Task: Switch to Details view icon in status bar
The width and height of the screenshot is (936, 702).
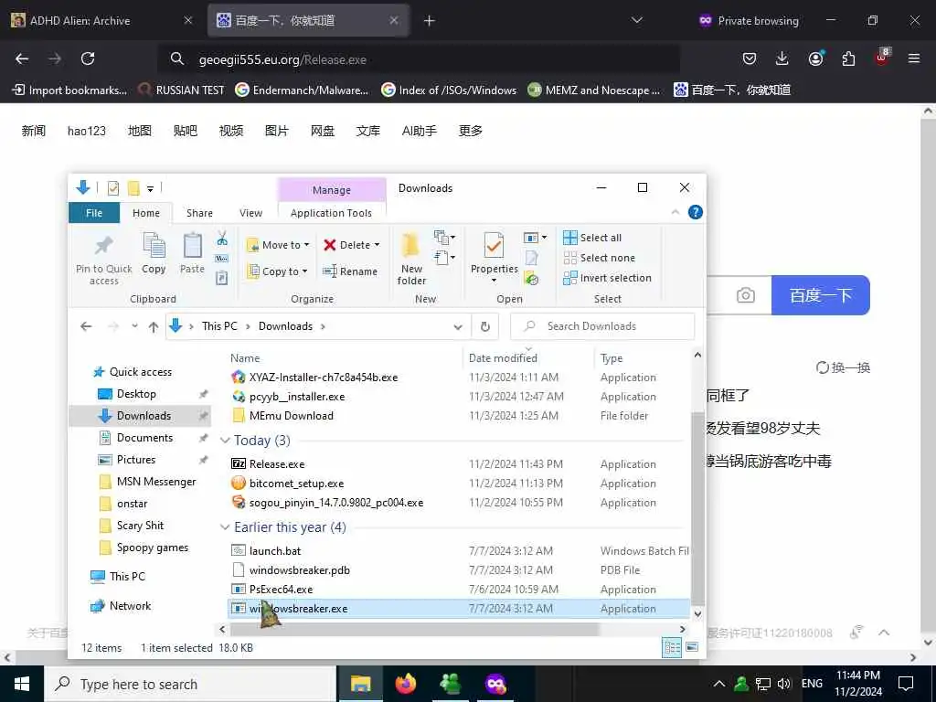Action: pyautogui.click(x=672, y=648)
